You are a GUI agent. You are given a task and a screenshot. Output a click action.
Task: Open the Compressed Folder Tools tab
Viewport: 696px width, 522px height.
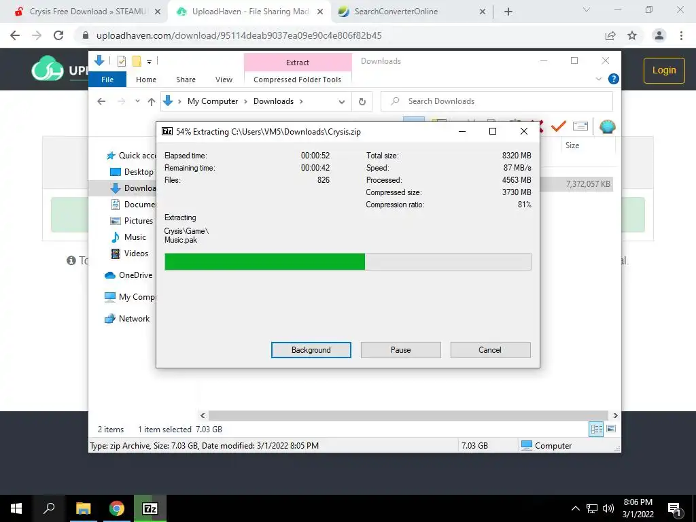[298, 80]
